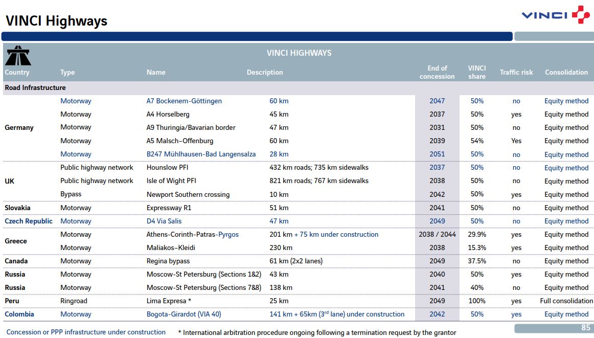Image resolution: width=594 pixels, height=338 pixels.
Task: Select the 'Greece' country label
Action: tap(16, 241)
